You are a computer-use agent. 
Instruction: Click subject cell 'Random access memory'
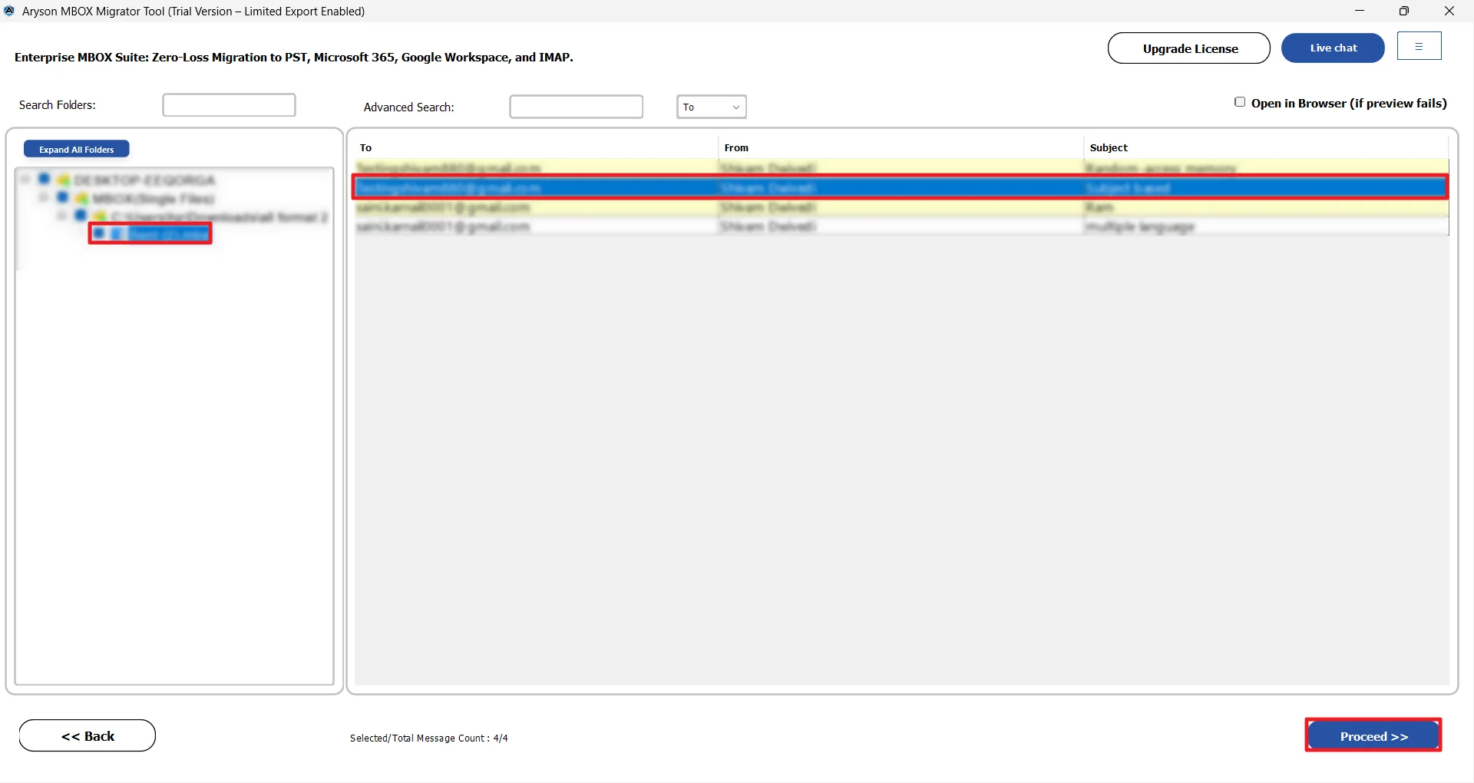pos(1161,168)
